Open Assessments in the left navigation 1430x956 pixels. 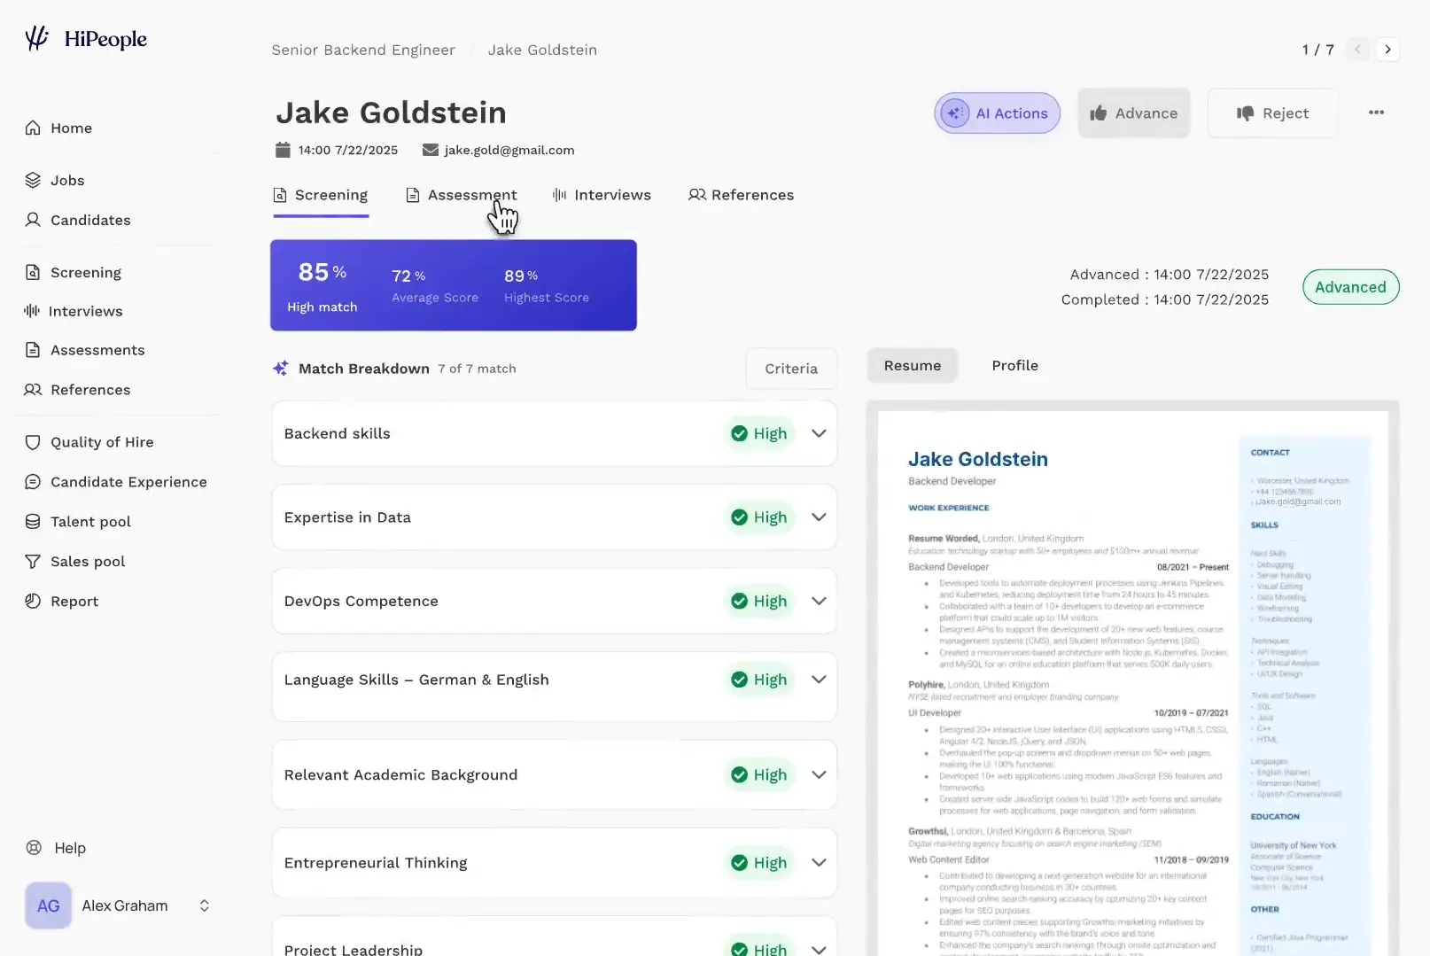(97, 350)
